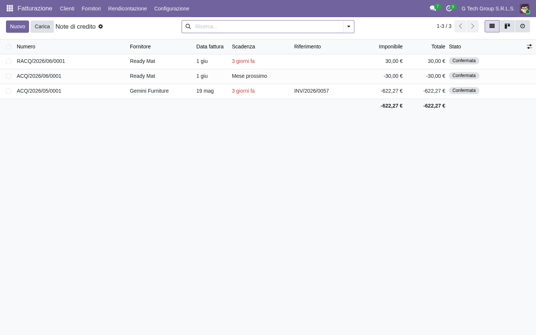Click the record counter 1-3 / 3
The width and height of the screenshot is (536, 335).
[x=444, y=26]
